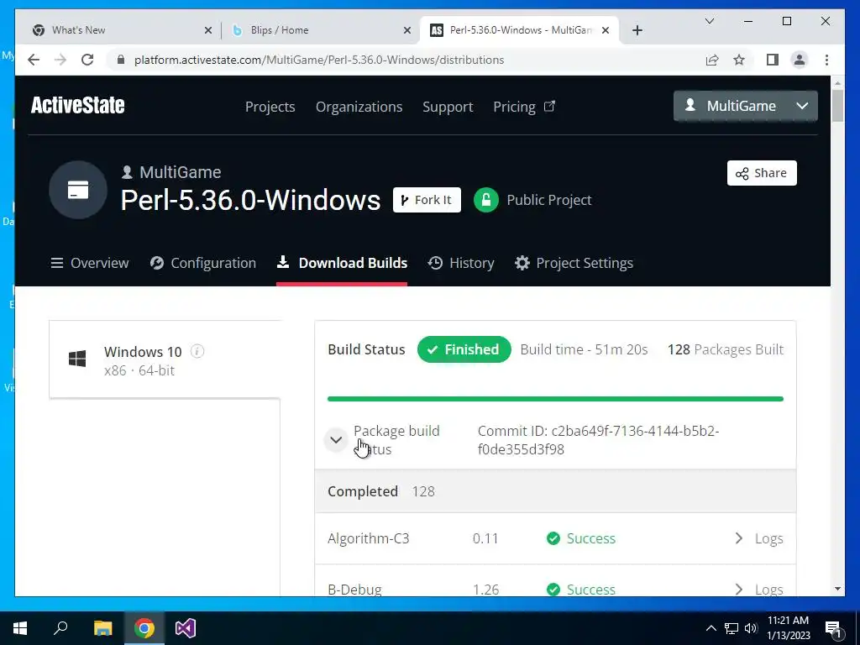This screenshot has width=860, height=645.
Task: Open a new browser tab
Action: pyautogui.click(x=637, y=30)
